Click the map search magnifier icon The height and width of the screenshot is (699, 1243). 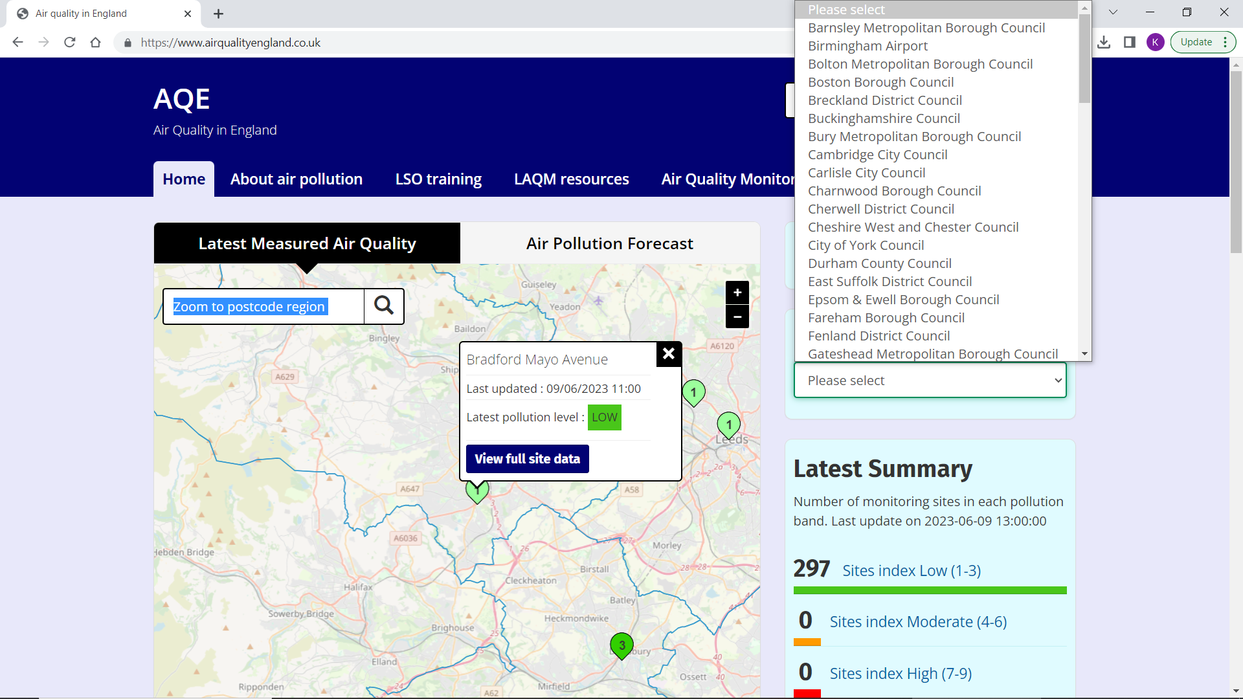click(x=384, y=306)
